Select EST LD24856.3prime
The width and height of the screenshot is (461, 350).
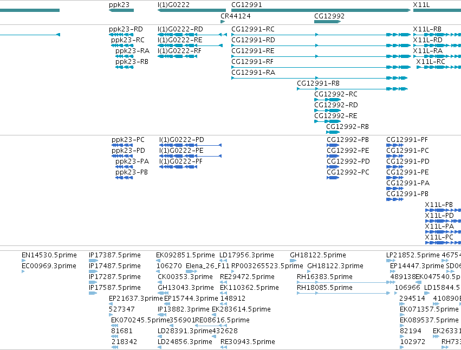(185, 342)
